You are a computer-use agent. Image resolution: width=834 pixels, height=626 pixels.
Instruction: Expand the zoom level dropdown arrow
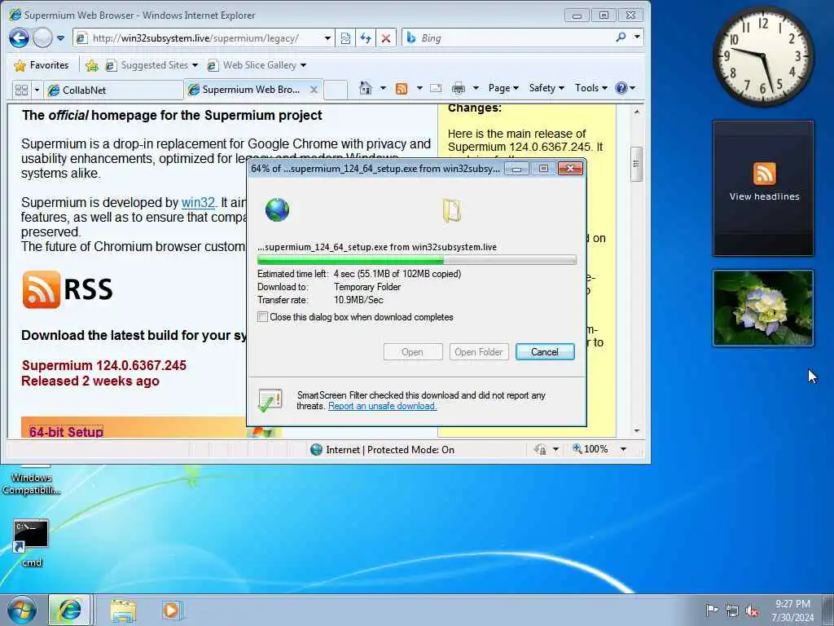pyautogui.click(x=623, y=450)
